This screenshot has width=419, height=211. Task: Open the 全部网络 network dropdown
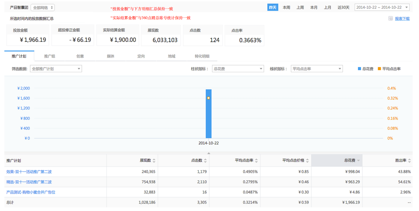[43, 7]
